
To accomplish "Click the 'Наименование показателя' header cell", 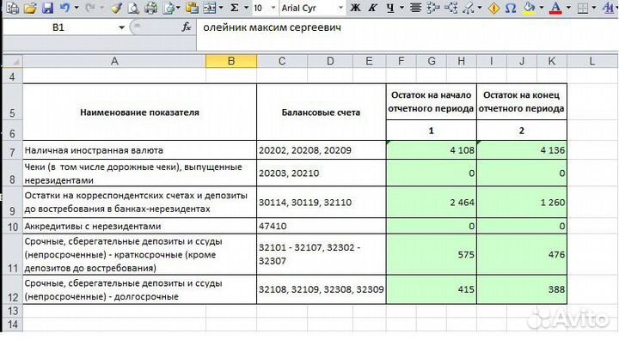I will pos(140,112).
